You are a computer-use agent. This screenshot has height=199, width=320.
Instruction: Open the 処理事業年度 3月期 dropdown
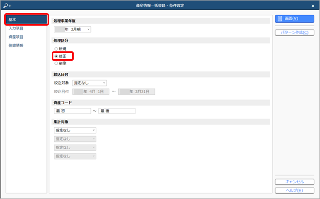[x=73, y=29]
